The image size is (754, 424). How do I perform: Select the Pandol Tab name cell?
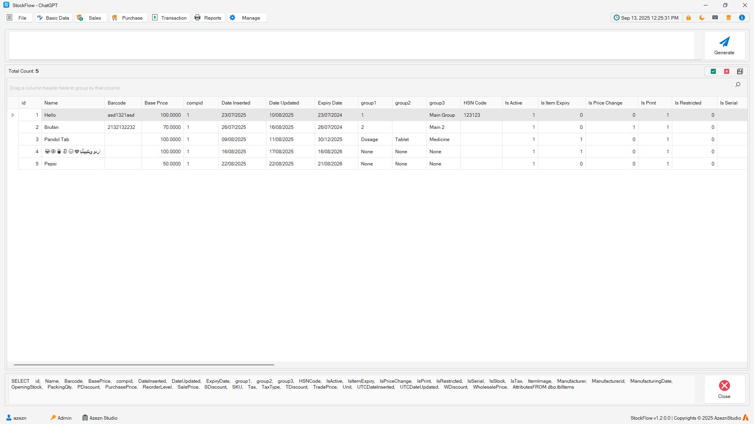73,139
